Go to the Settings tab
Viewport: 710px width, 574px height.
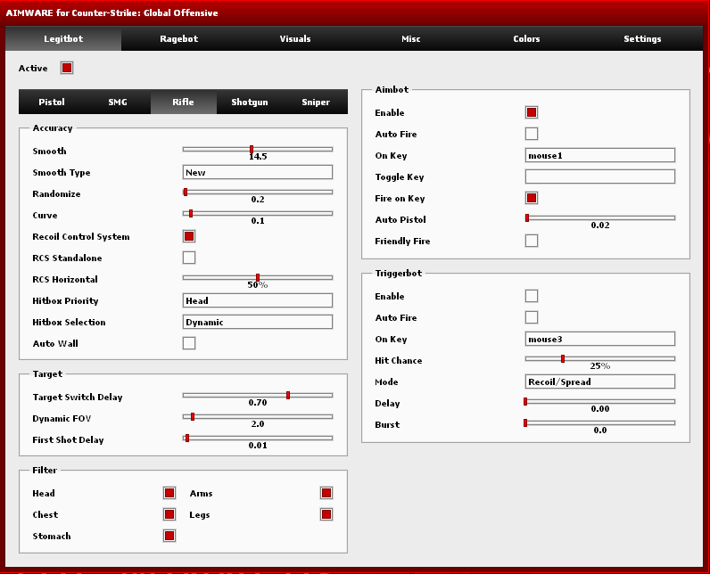[x=642, y=39]
